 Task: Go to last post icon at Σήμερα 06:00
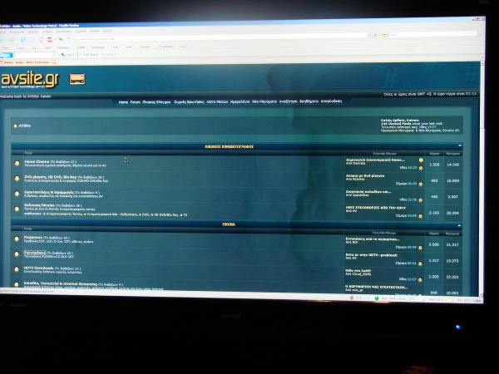coord(420,184)
